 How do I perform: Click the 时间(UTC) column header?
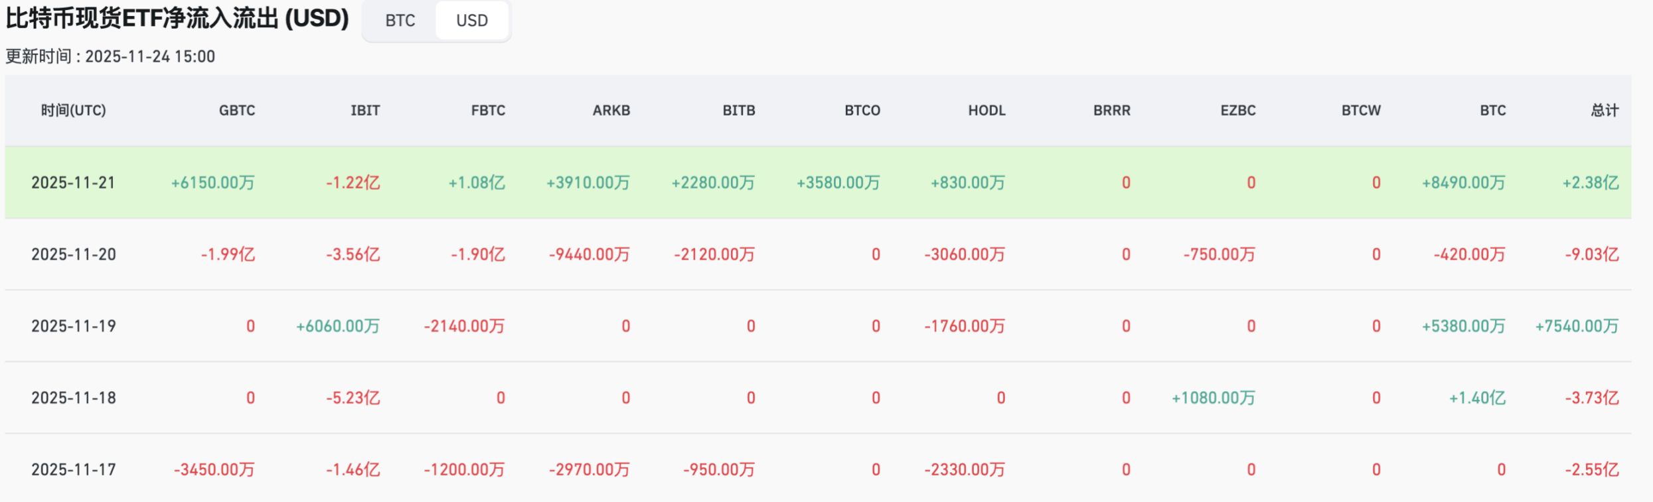click(73, 110)
